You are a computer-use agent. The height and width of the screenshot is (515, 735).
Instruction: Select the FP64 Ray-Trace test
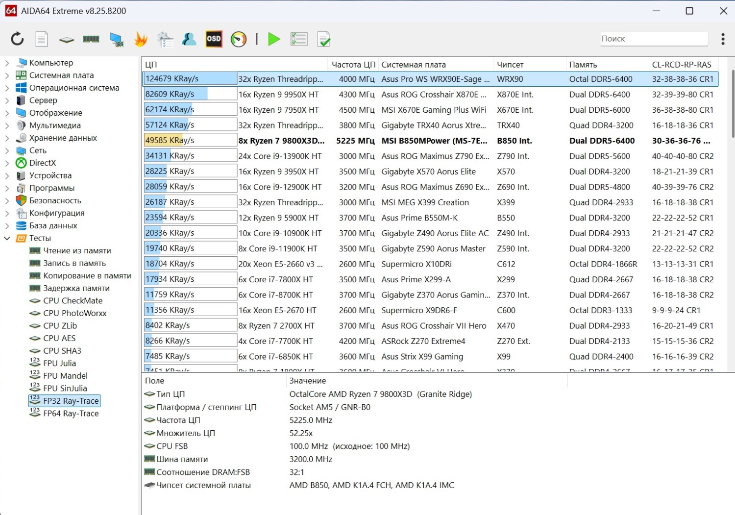(71, 414)
